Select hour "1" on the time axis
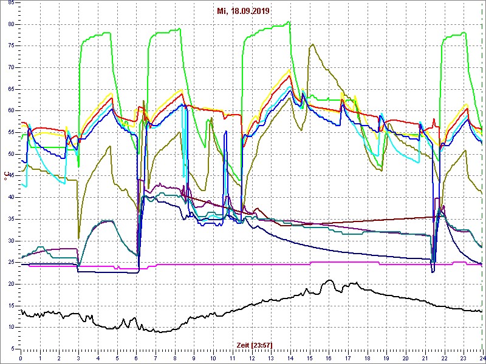The height and width of the screenshot is (364, 486). tap(40, 358)
